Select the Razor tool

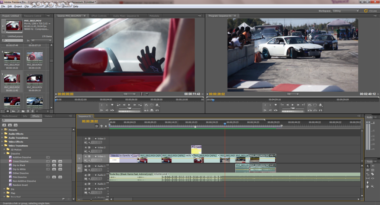point(373,174)
